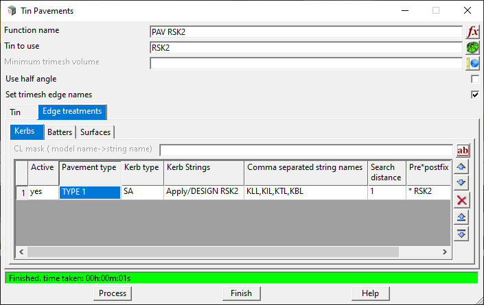Open the Batters sub-tab
Image resolution: width=484 pixels, height=305 pixels.
click(60, 132)
